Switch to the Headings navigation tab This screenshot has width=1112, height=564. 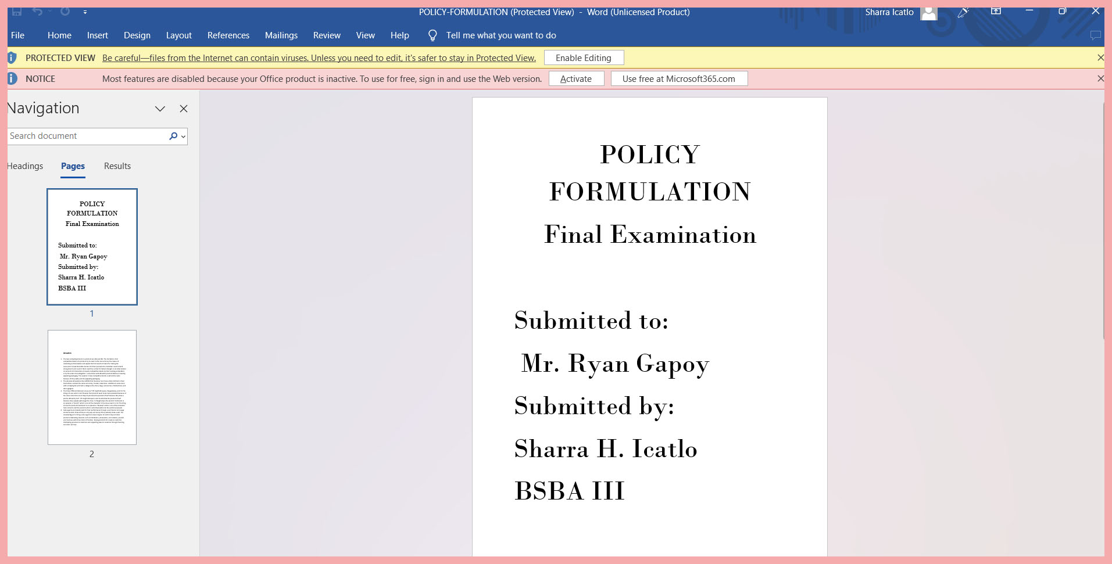click(x=25, y=166)
